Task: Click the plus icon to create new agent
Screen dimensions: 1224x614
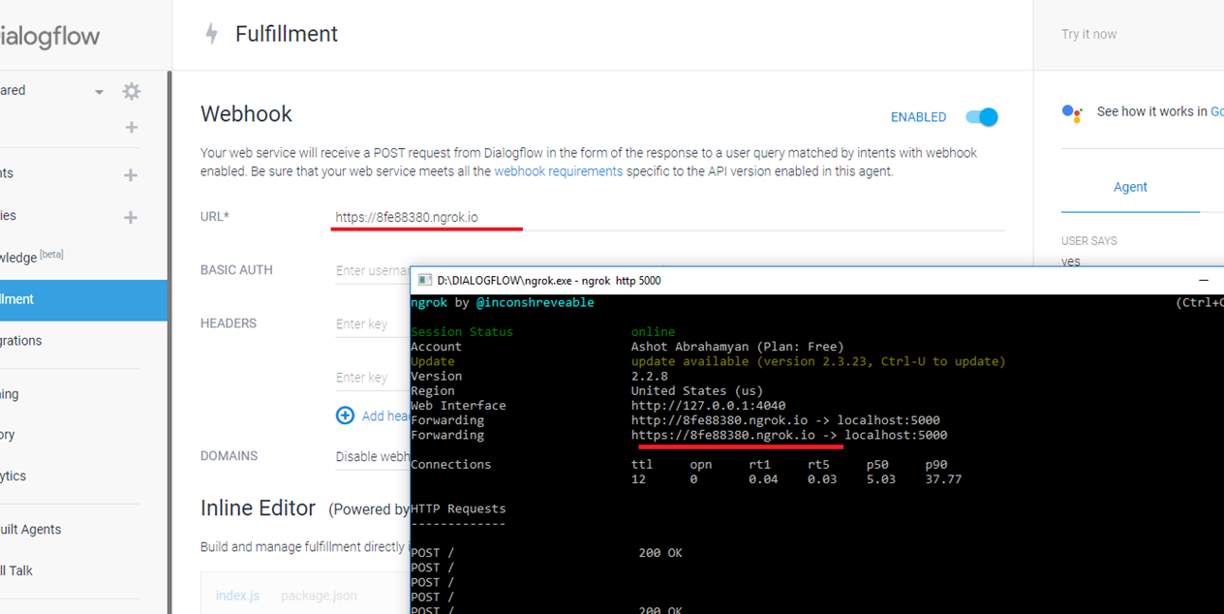Action: (132, 128)
